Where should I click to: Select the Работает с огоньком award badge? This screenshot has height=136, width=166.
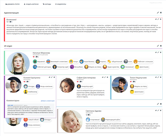tap(143, 62)
